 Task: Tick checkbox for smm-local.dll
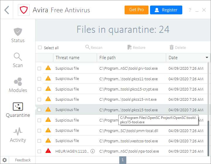[x=39, y=131]
